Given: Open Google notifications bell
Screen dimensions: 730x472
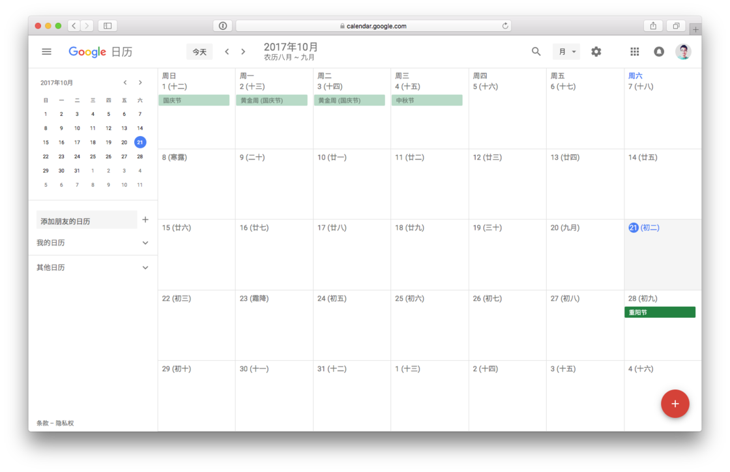Looking at the screenshot, I should pos(659,51).
